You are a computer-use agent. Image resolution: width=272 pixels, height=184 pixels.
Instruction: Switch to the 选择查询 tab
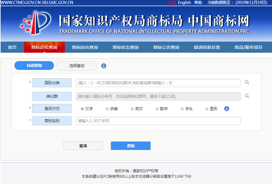(x=77, y=65)
